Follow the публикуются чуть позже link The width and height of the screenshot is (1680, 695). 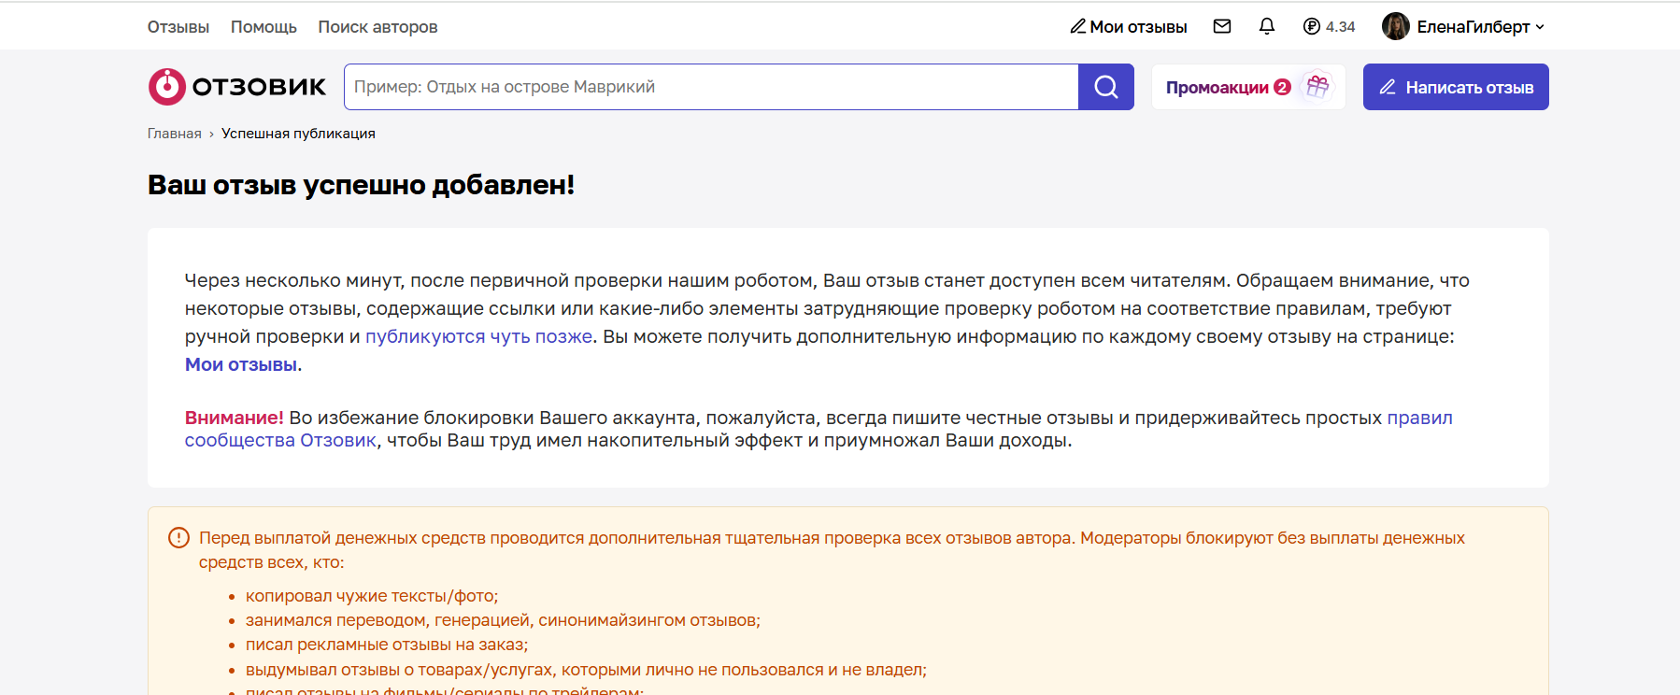pos(479,336)
